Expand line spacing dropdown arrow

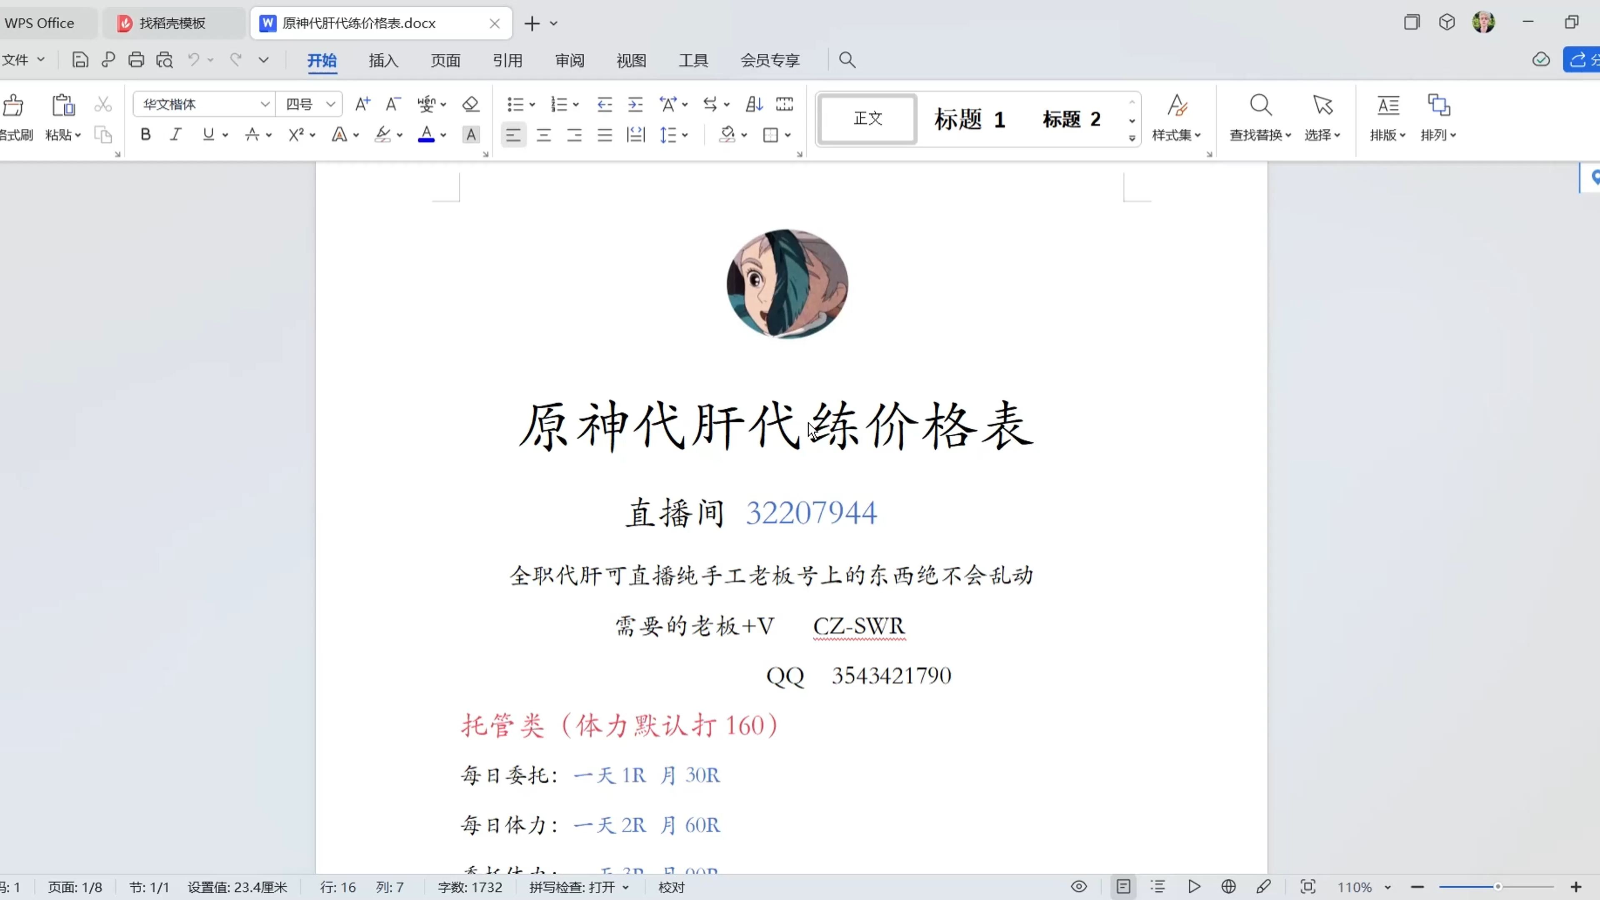pos(685,135)
